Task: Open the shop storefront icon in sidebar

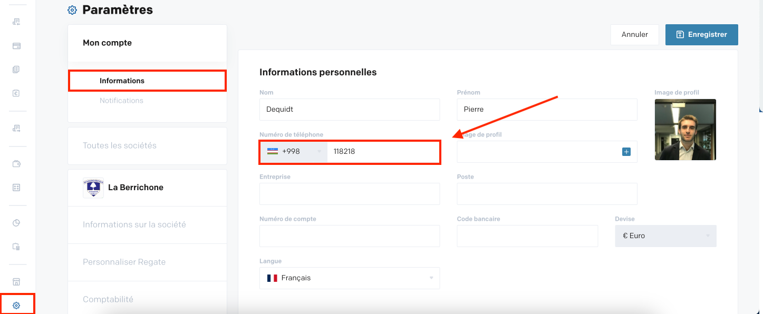Action: coord(16,282)
